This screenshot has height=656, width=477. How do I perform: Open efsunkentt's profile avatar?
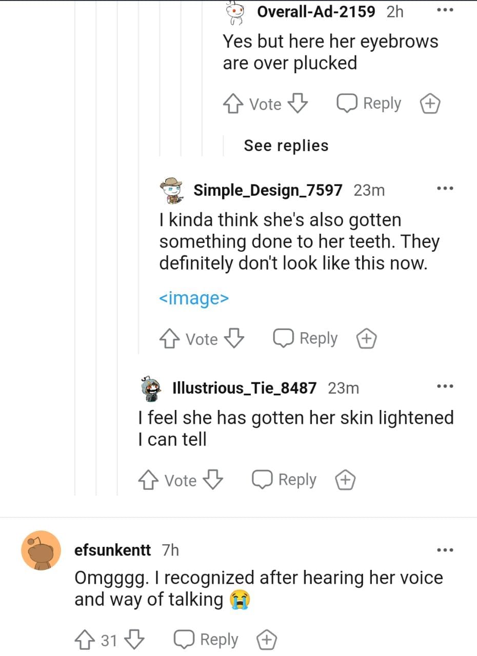click(x=41, y=550)
